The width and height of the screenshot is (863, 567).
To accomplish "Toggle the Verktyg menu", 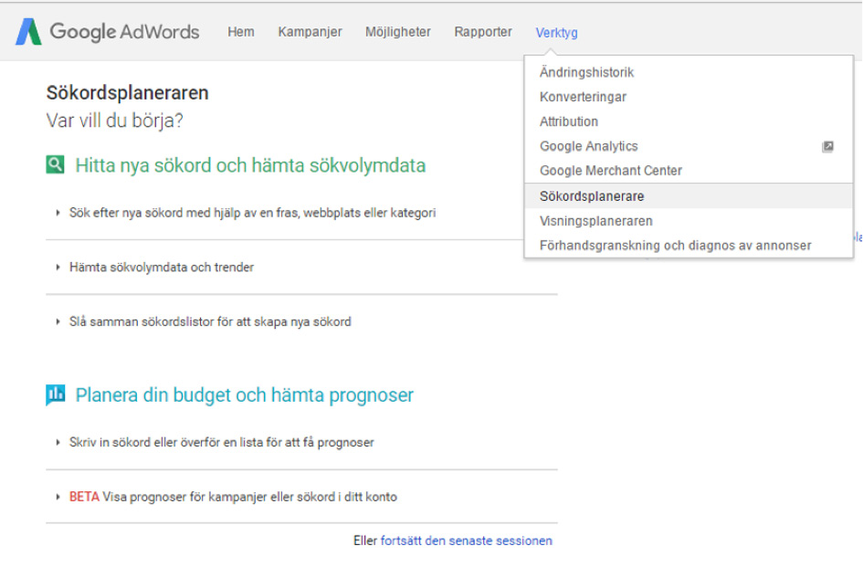I will click(x=556, y=33).
